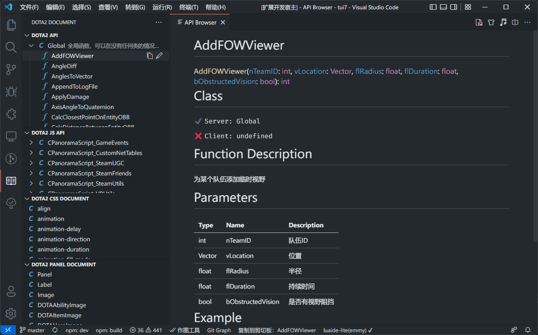Click luaide-lite(emmy) status item
538x335 pixels.
tap(347, 330)
